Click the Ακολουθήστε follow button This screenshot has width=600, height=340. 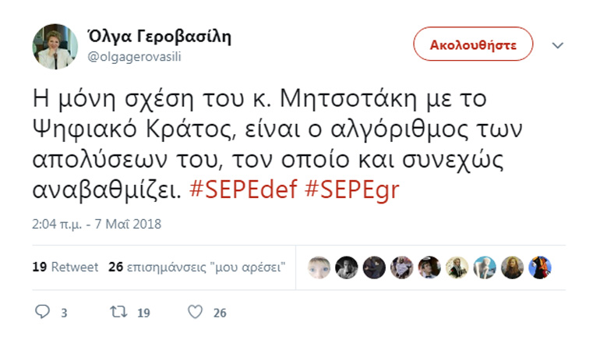coord(473,44)
